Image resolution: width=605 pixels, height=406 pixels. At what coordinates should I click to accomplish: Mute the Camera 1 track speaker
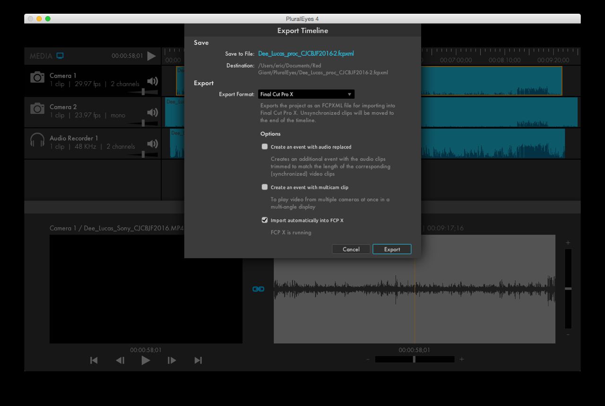[x=152, y=81]
